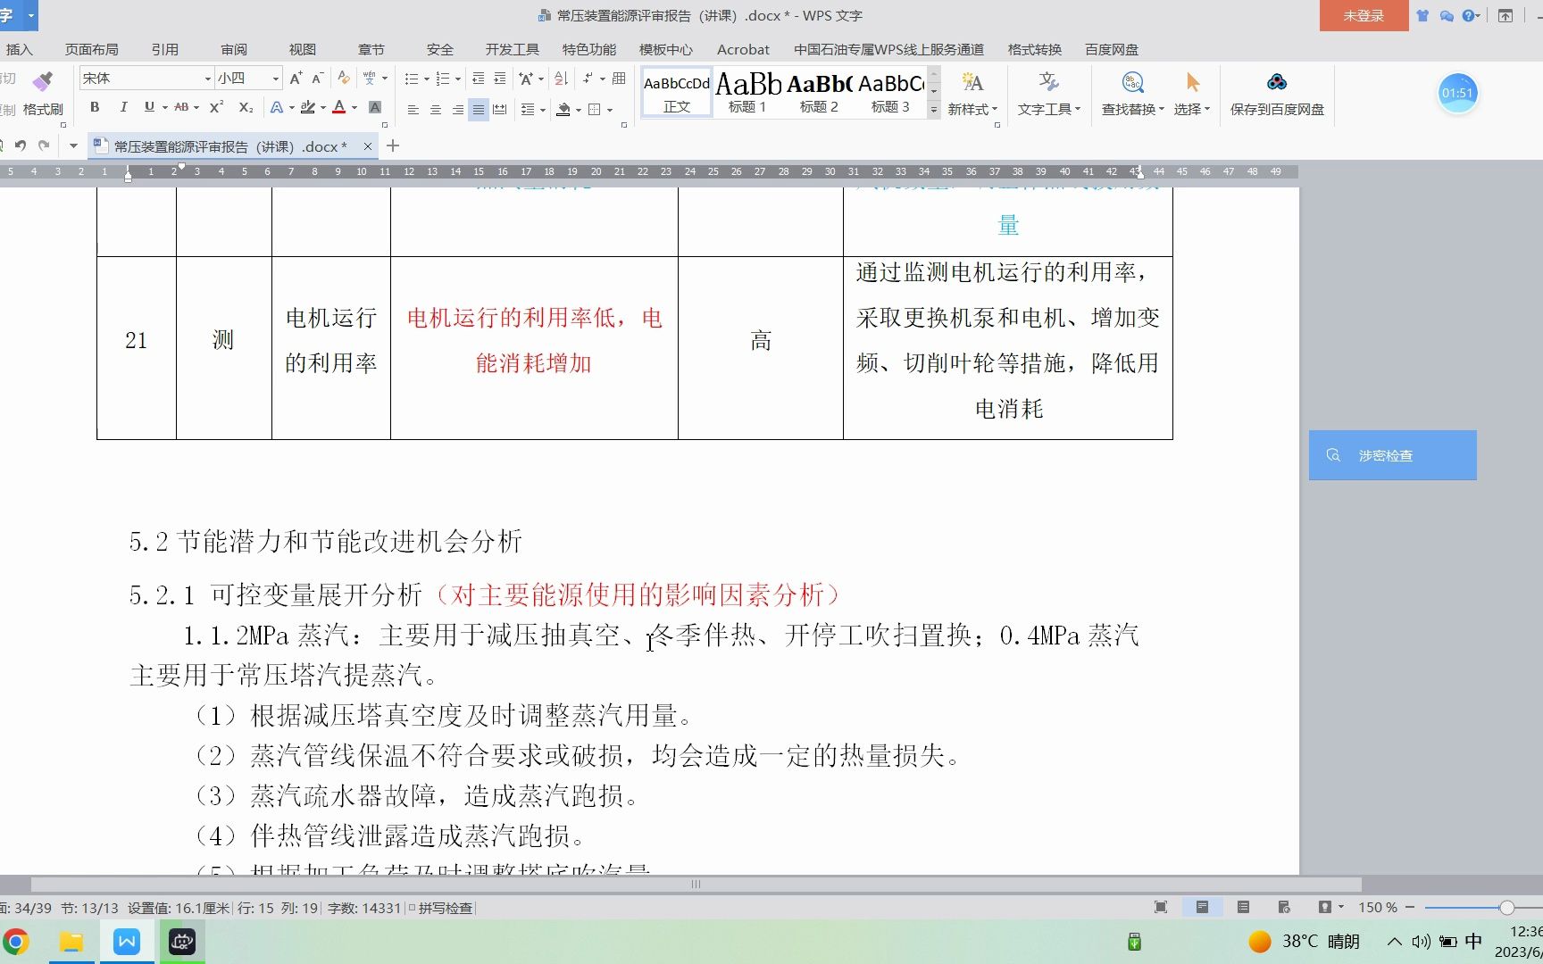Increase font size with the A+ icon
This screenshot has width=1543, height=964.
click(296, 79)
